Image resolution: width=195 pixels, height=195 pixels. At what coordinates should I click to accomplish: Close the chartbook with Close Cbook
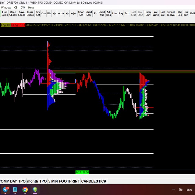(x=30, y=13)
